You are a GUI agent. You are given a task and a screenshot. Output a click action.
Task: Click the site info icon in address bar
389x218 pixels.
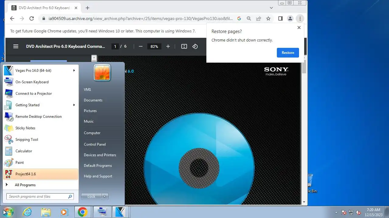[44, 18]
